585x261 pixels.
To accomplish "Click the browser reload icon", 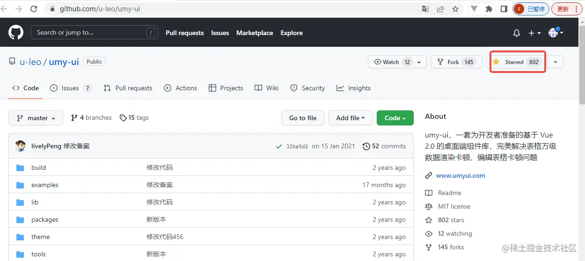I will (x=34, y=9).
